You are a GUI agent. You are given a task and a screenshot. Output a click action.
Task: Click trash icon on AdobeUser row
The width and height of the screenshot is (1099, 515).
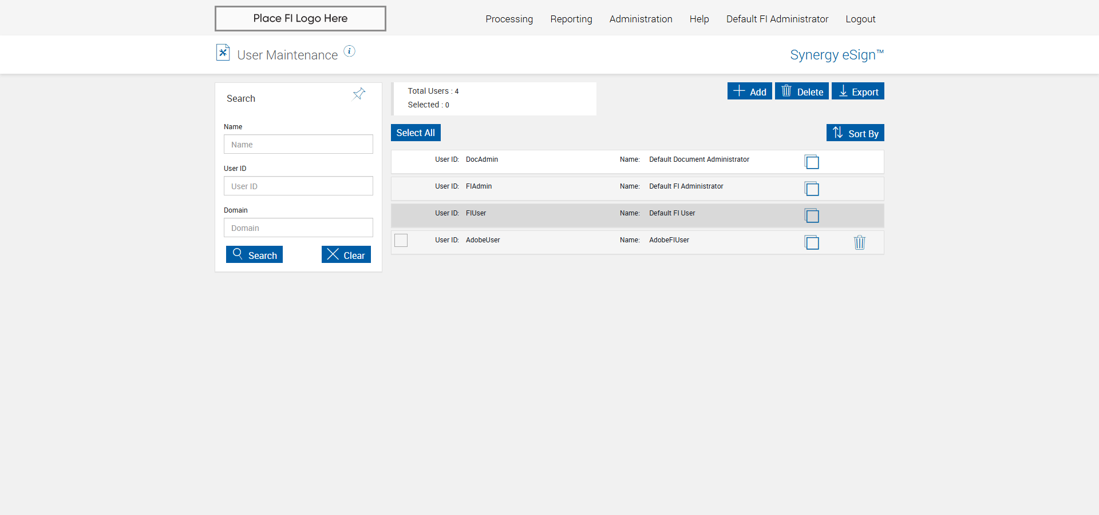[x=859, y=242]
